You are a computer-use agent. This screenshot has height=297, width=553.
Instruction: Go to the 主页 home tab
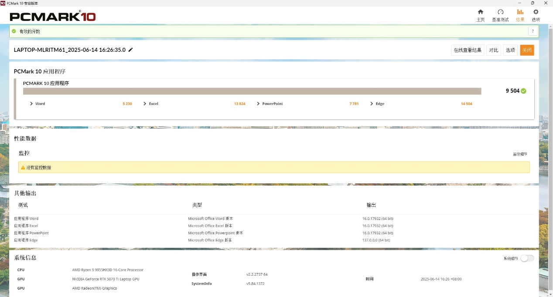click(x=480, y=15)
